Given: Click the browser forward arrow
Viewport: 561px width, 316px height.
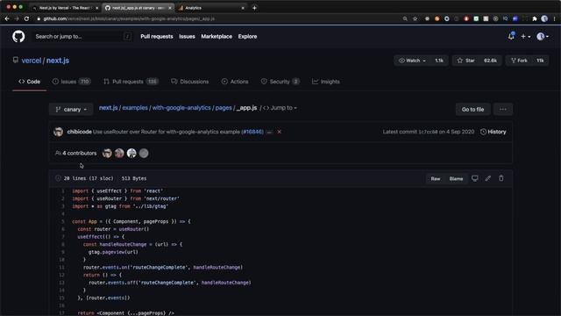Looking at the screenshot, I should click(17, 18).
